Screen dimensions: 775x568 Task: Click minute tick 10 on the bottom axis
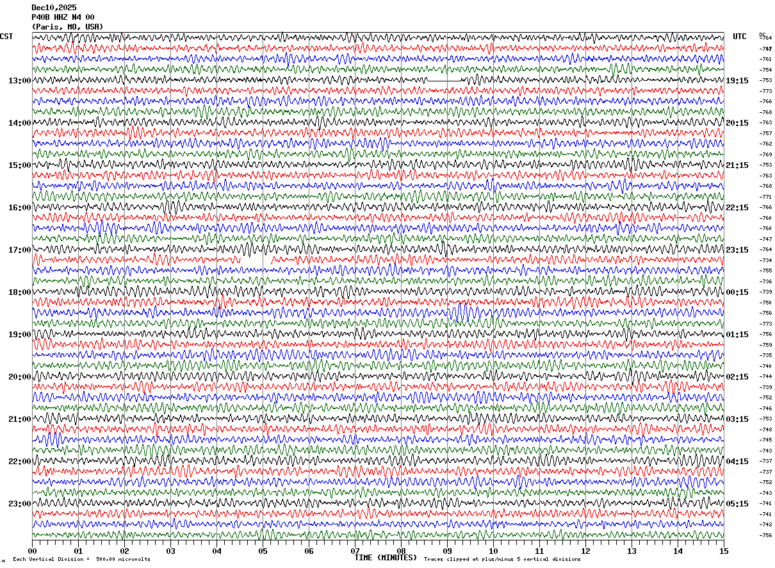coord(493,551)
